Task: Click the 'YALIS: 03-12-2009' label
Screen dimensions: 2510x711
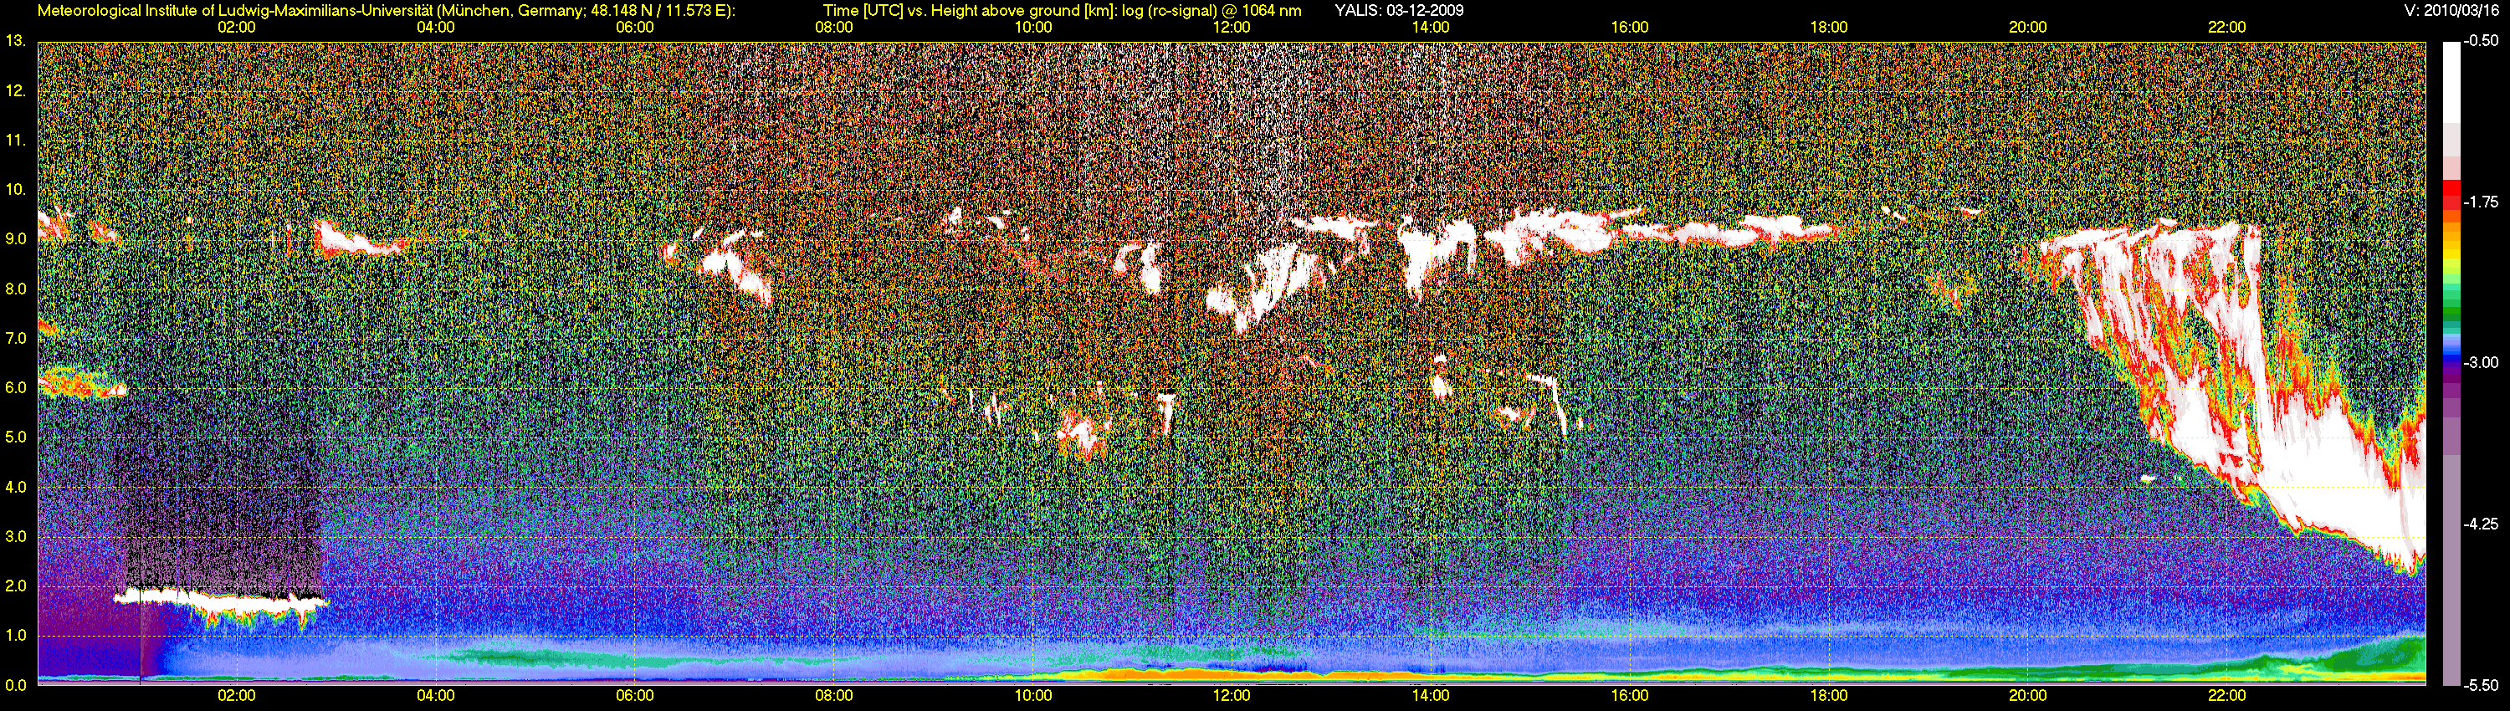Action: click(x=1398, y=11)
